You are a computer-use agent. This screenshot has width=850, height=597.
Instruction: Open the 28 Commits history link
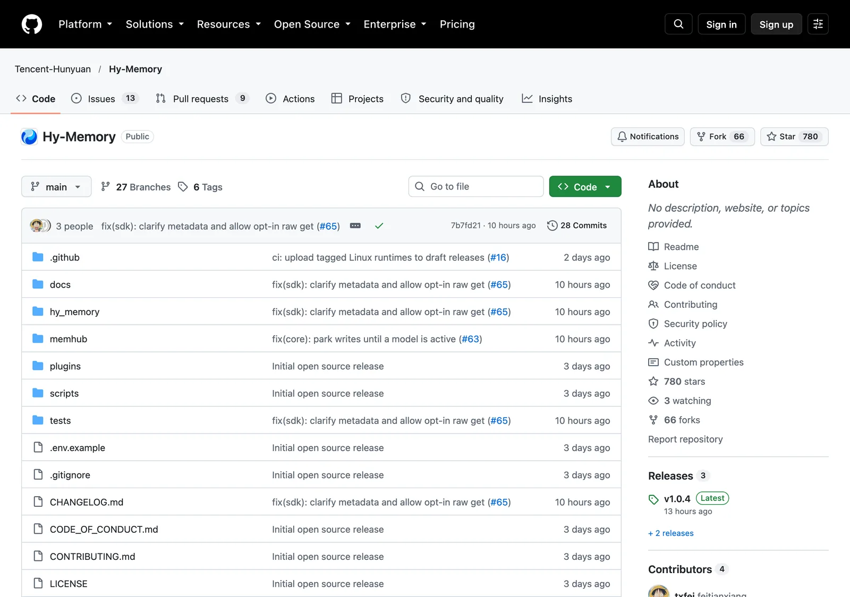click(x=577, y=226)
